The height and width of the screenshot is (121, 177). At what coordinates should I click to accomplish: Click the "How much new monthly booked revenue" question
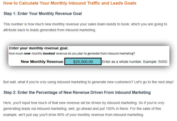72,53
